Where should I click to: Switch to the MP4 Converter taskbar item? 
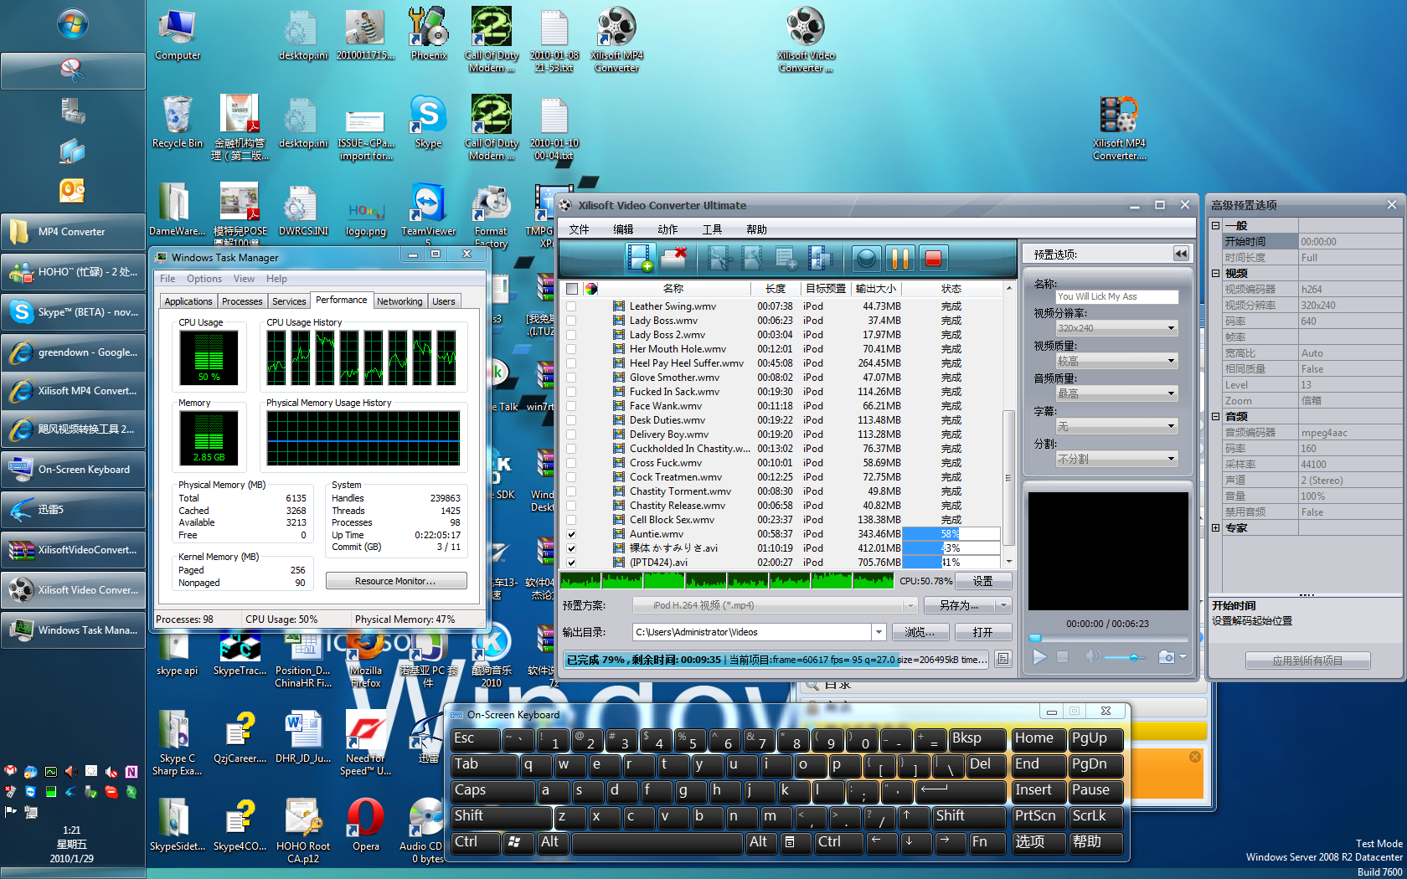pos(73,232)
